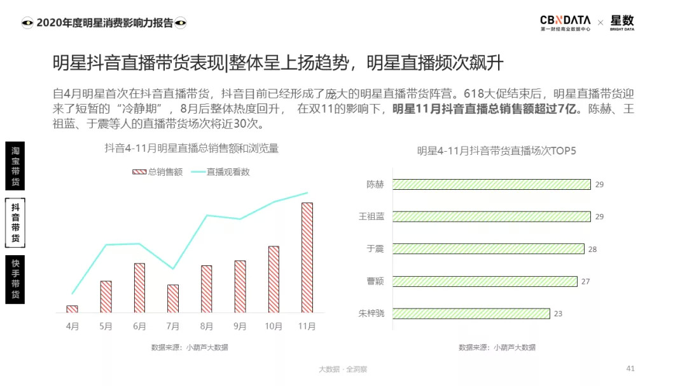Viewport: 687px width, 386px height.
Task: Select the 抖音带货 side tab
Action: (15, 222)
